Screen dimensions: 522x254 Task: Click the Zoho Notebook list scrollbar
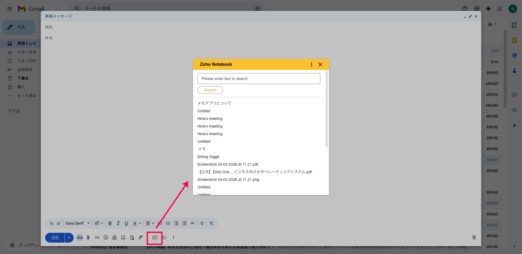tap(327, 109)
